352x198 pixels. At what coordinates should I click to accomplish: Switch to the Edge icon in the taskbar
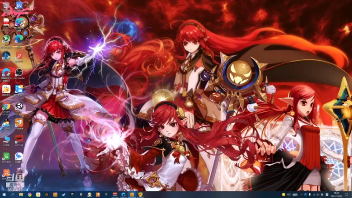click(123, 194)
